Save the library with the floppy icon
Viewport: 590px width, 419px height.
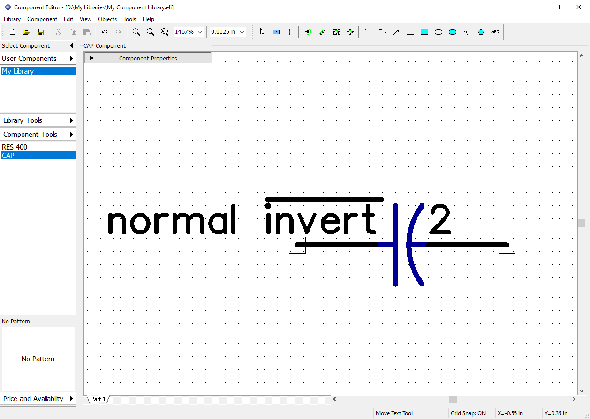41,32
